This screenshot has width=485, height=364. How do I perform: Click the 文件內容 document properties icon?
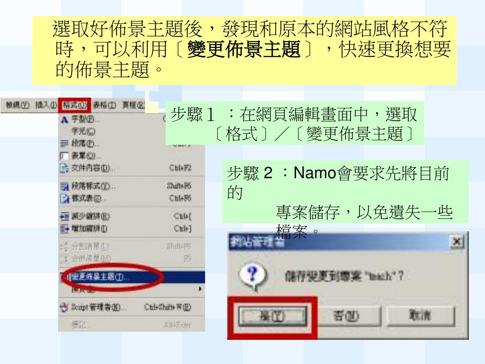click(64, 168)
